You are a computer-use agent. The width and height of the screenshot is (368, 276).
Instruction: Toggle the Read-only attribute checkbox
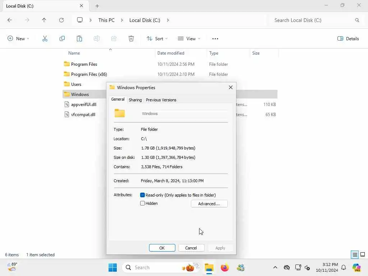(x=142, y=195)
